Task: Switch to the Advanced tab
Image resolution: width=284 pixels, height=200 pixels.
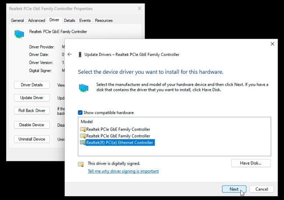Action: (37, 21)
